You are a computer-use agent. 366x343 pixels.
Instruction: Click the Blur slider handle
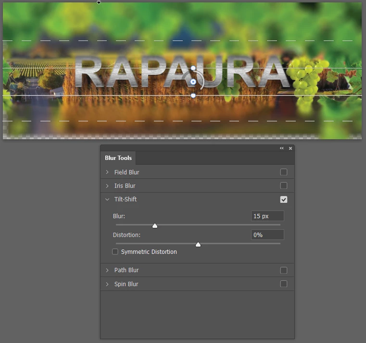click(x=155, y=225)
